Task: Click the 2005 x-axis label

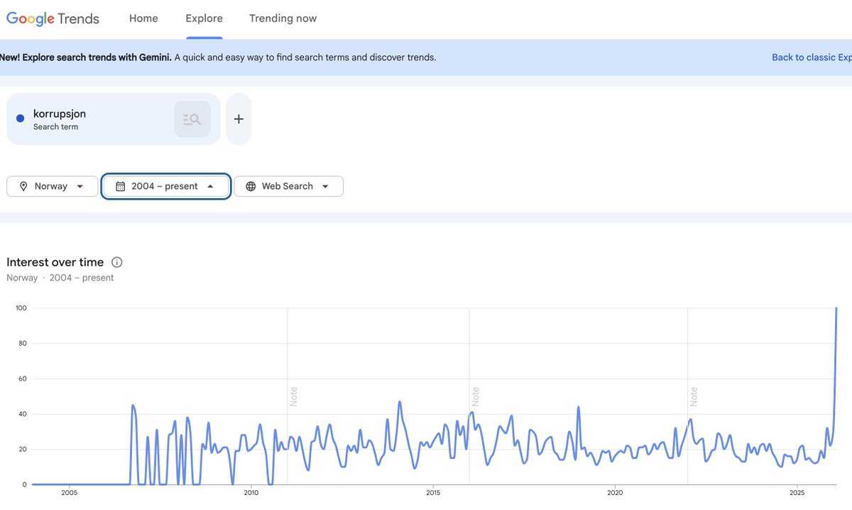Action: point(70,492)
